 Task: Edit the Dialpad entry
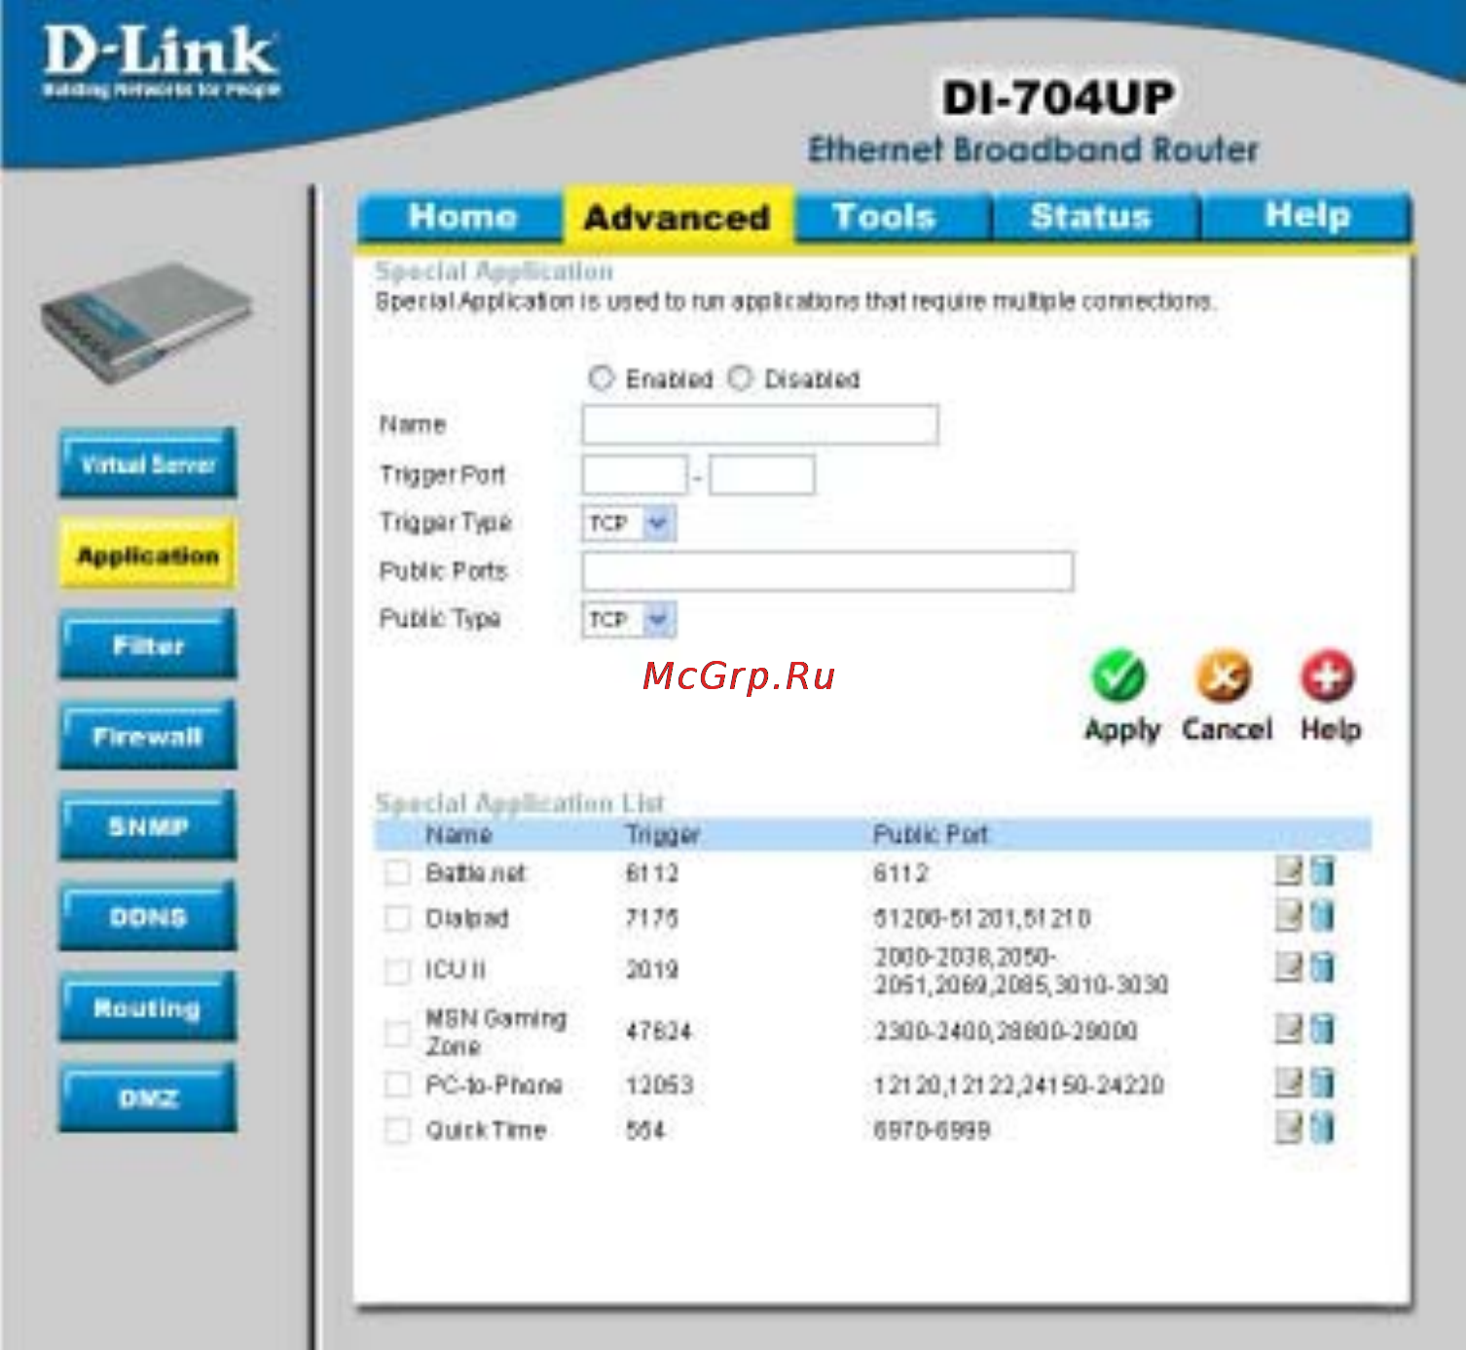pyautogui.click(x=1289, y=915)
